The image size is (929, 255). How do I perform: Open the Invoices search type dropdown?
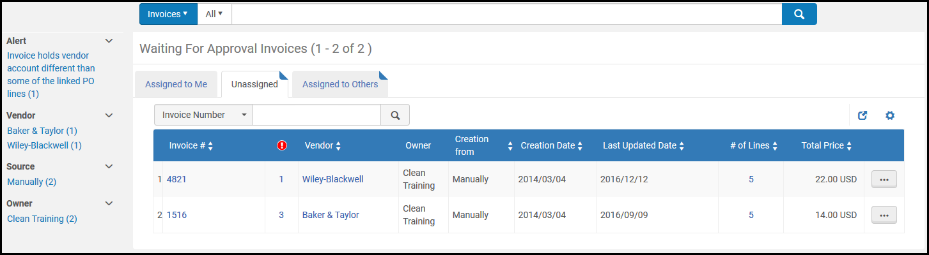tap(168, 14)
